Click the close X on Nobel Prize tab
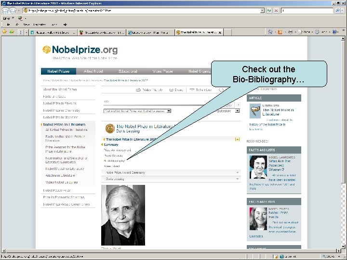The height and width of the screenshot is (260, 347). point(220,33)
